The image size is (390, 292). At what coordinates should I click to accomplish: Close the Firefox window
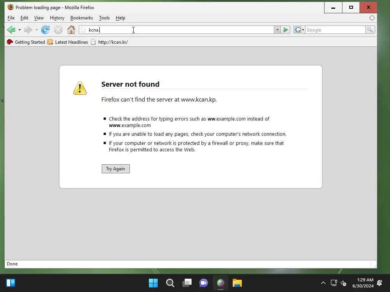pyautogui.click(x=368, y=8)
